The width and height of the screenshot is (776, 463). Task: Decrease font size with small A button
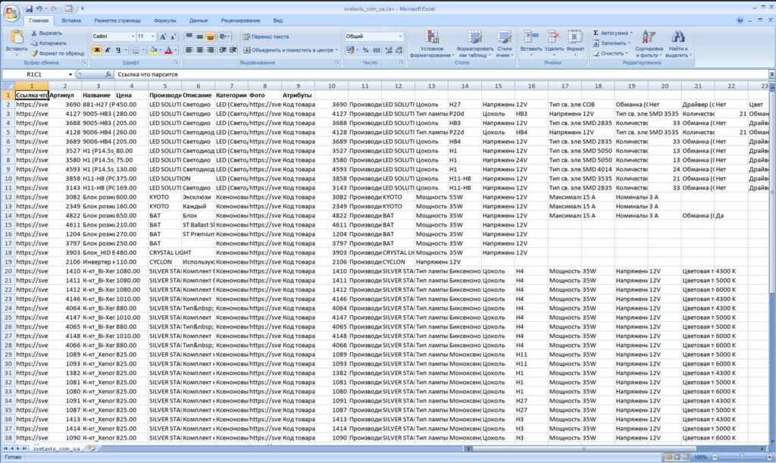pos(173,36)
